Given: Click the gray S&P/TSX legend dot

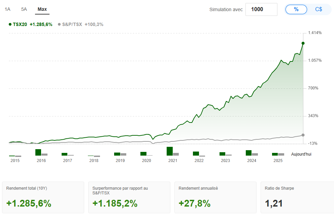Looking at the screenshot, I should pos(59,24).
